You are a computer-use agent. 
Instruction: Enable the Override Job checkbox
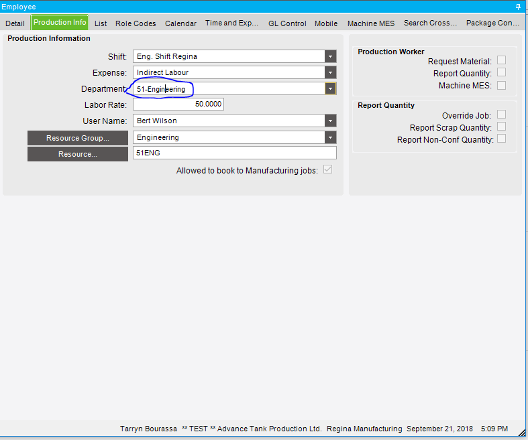click(501, 115)
